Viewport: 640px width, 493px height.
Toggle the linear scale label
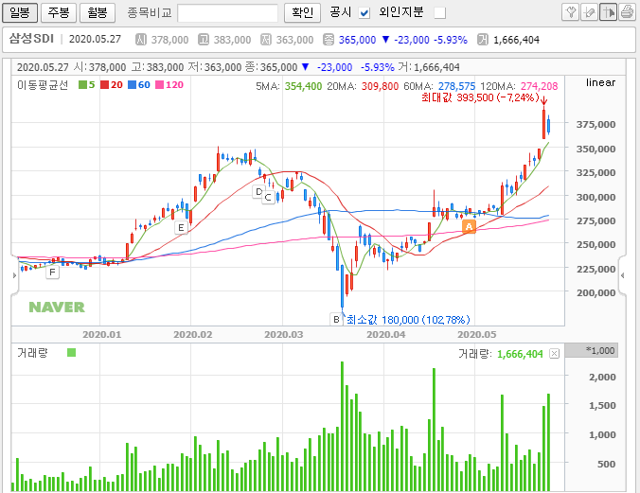click(600, 82)
